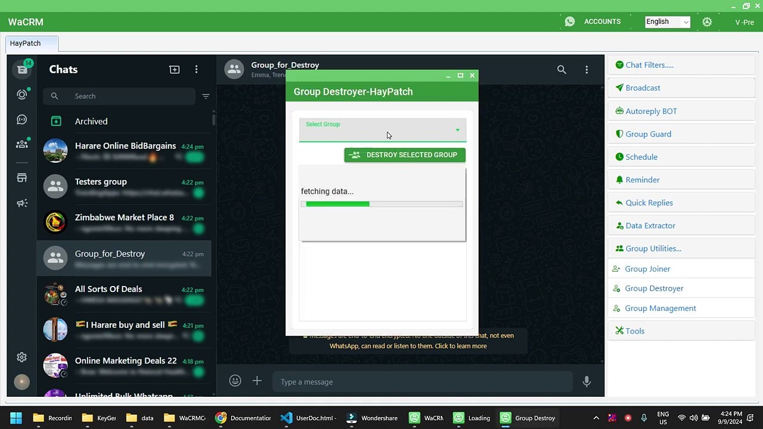Open Wondershare taskbar item

(373, 418)
